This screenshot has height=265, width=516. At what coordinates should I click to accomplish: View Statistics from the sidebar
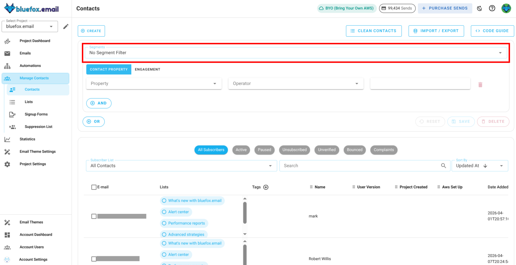tap(27, 139)
